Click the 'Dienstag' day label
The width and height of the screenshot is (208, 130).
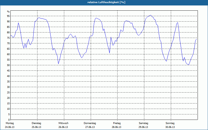(x=36, y=123)
